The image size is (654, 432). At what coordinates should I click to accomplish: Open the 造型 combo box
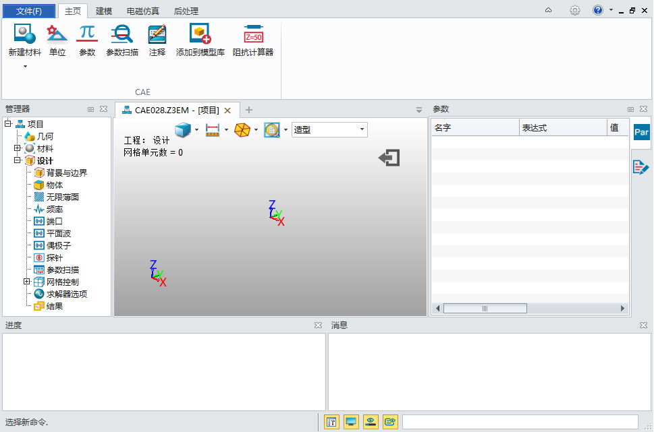pos(329,129)
